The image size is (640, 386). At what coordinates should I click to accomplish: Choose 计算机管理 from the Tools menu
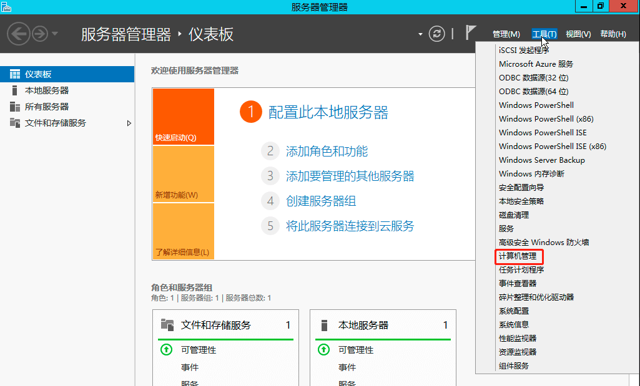[518, 256]
